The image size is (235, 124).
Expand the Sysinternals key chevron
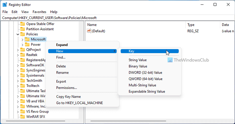tap(18, 76)
